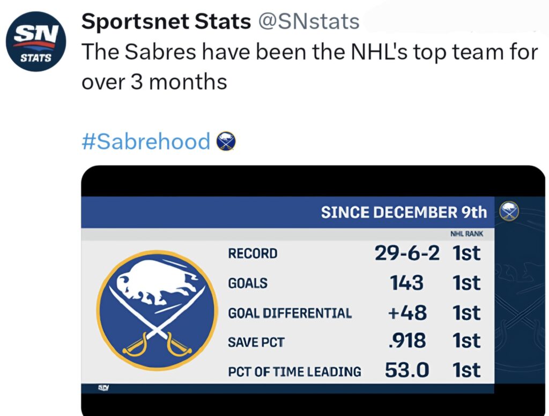Click the Sportsnet Stats display name
Screen dimensions: 549x416
pos(165,21)
